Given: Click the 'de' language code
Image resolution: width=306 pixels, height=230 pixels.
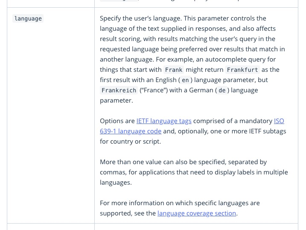Looking at the screenshot, I should click(x=222, y=90).
